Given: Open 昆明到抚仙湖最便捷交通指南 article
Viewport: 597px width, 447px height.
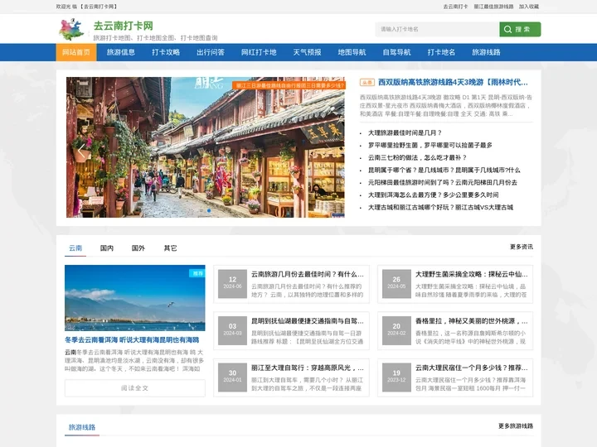Looking at the screenshot, I should tap(308, 321).
